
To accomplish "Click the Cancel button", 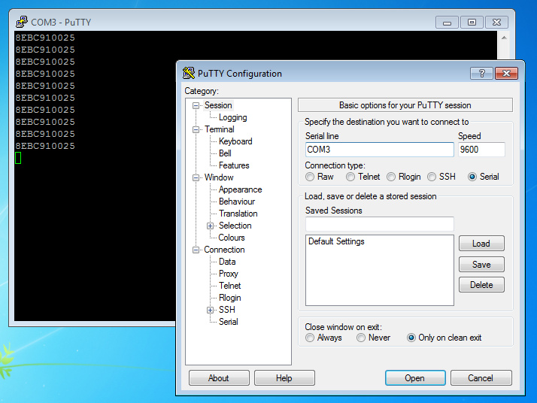I will coord(481,378).
